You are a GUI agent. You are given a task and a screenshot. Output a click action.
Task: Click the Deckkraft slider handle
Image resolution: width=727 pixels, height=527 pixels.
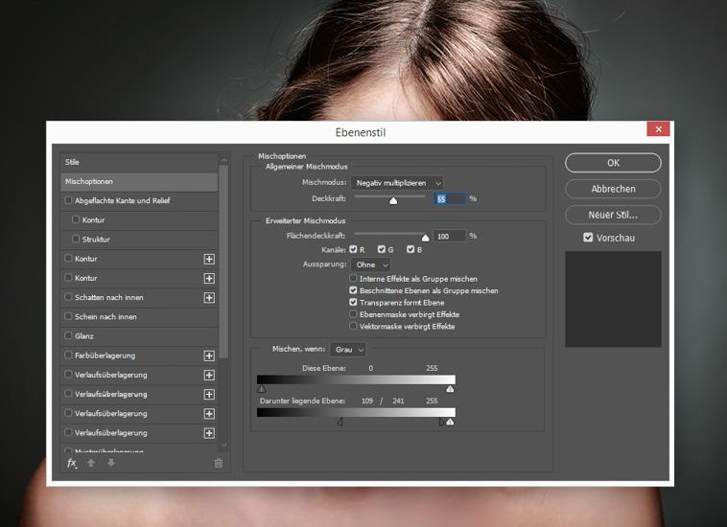(393, 200)
